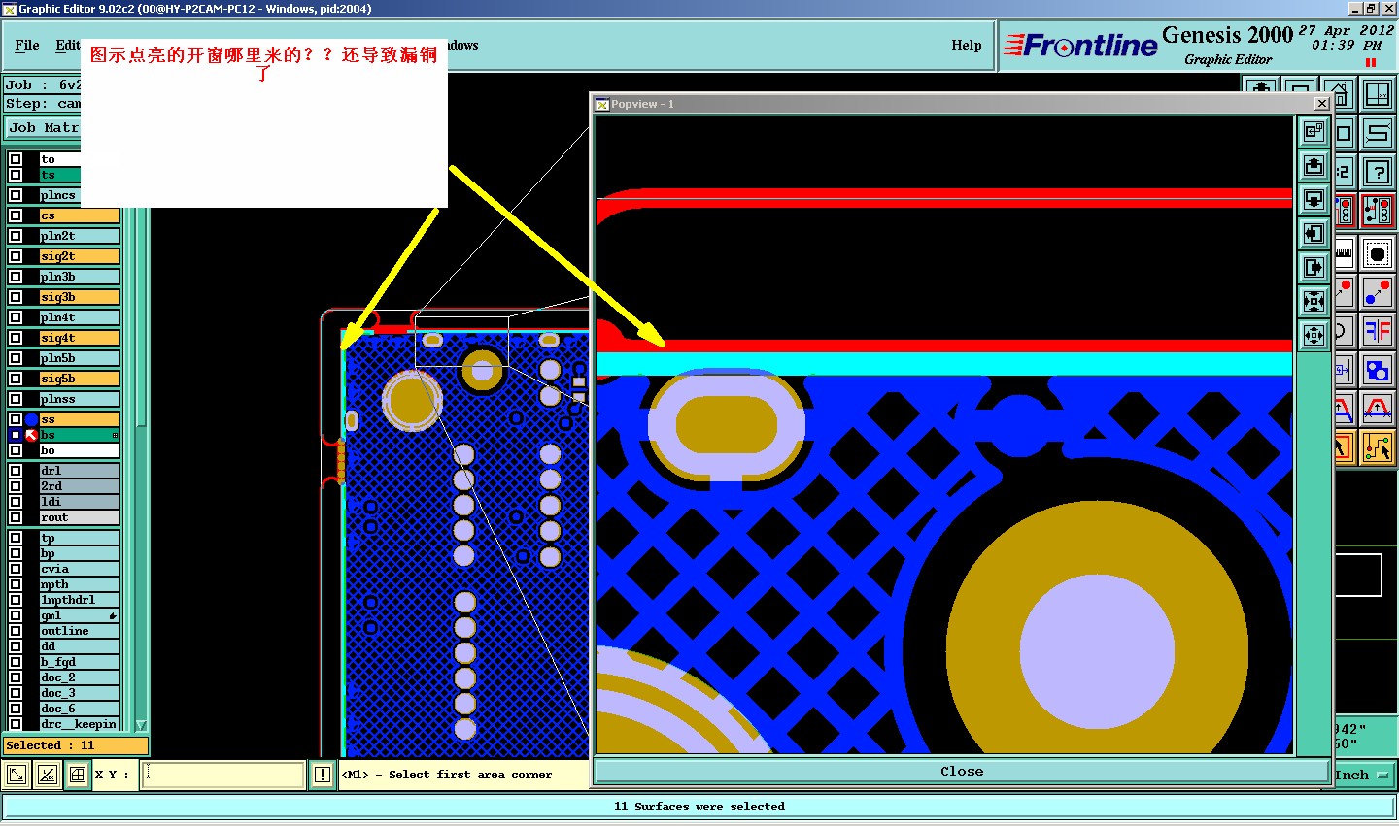This screenshot has width=1399, height=826.
Task: Click the blue-red dot line measure icon
Action: coord(1378,292)
